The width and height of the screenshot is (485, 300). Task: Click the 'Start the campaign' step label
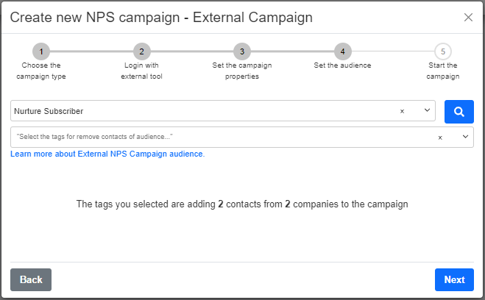pos(443,71)
